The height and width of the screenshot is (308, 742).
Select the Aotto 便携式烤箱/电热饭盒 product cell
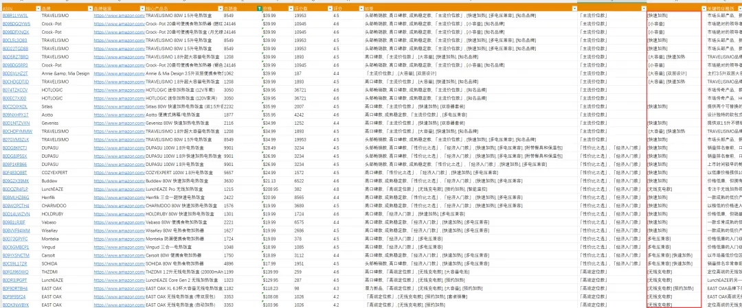click(x=185, y=115)
